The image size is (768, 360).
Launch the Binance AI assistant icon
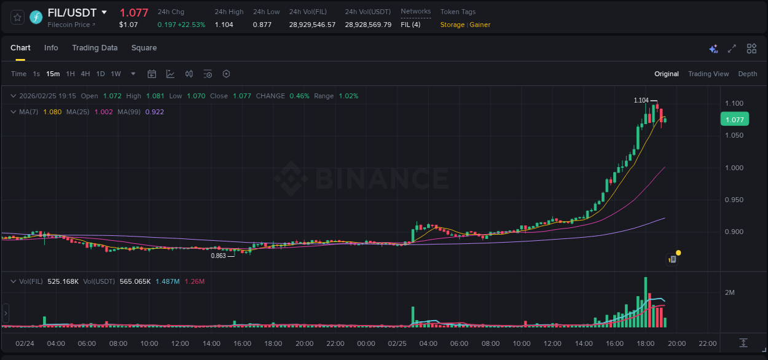pyautogui.click(x=713, y=49)
